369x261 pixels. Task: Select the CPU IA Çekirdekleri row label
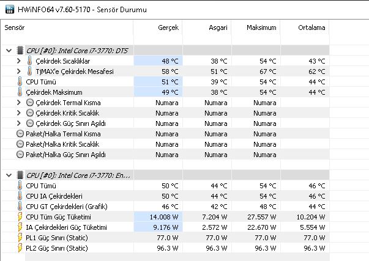pyautogui.click(x=54, y=196)
